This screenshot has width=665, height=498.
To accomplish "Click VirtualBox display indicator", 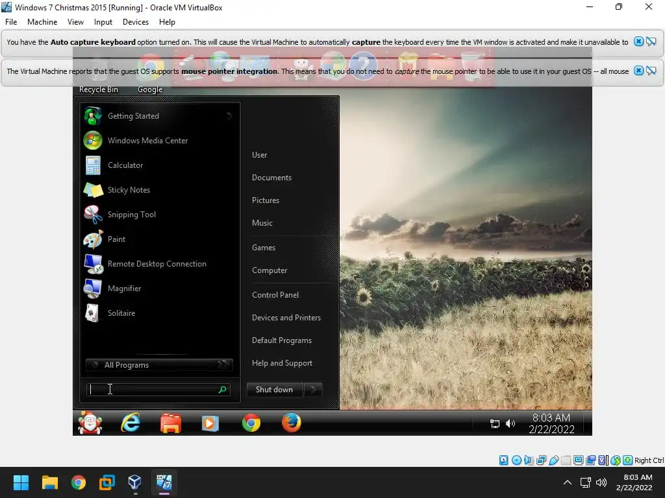I will coord(578,460).
